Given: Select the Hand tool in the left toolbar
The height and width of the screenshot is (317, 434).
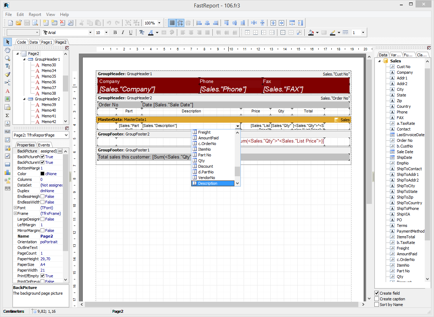Looking at the screenshot, I should (7, 50).
